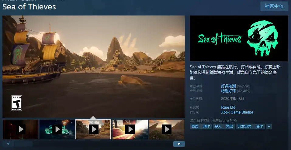Play the Haunted Shores trailer thumbnail
Viewport: 291px width, 150px height.
[x=57, y=129]
